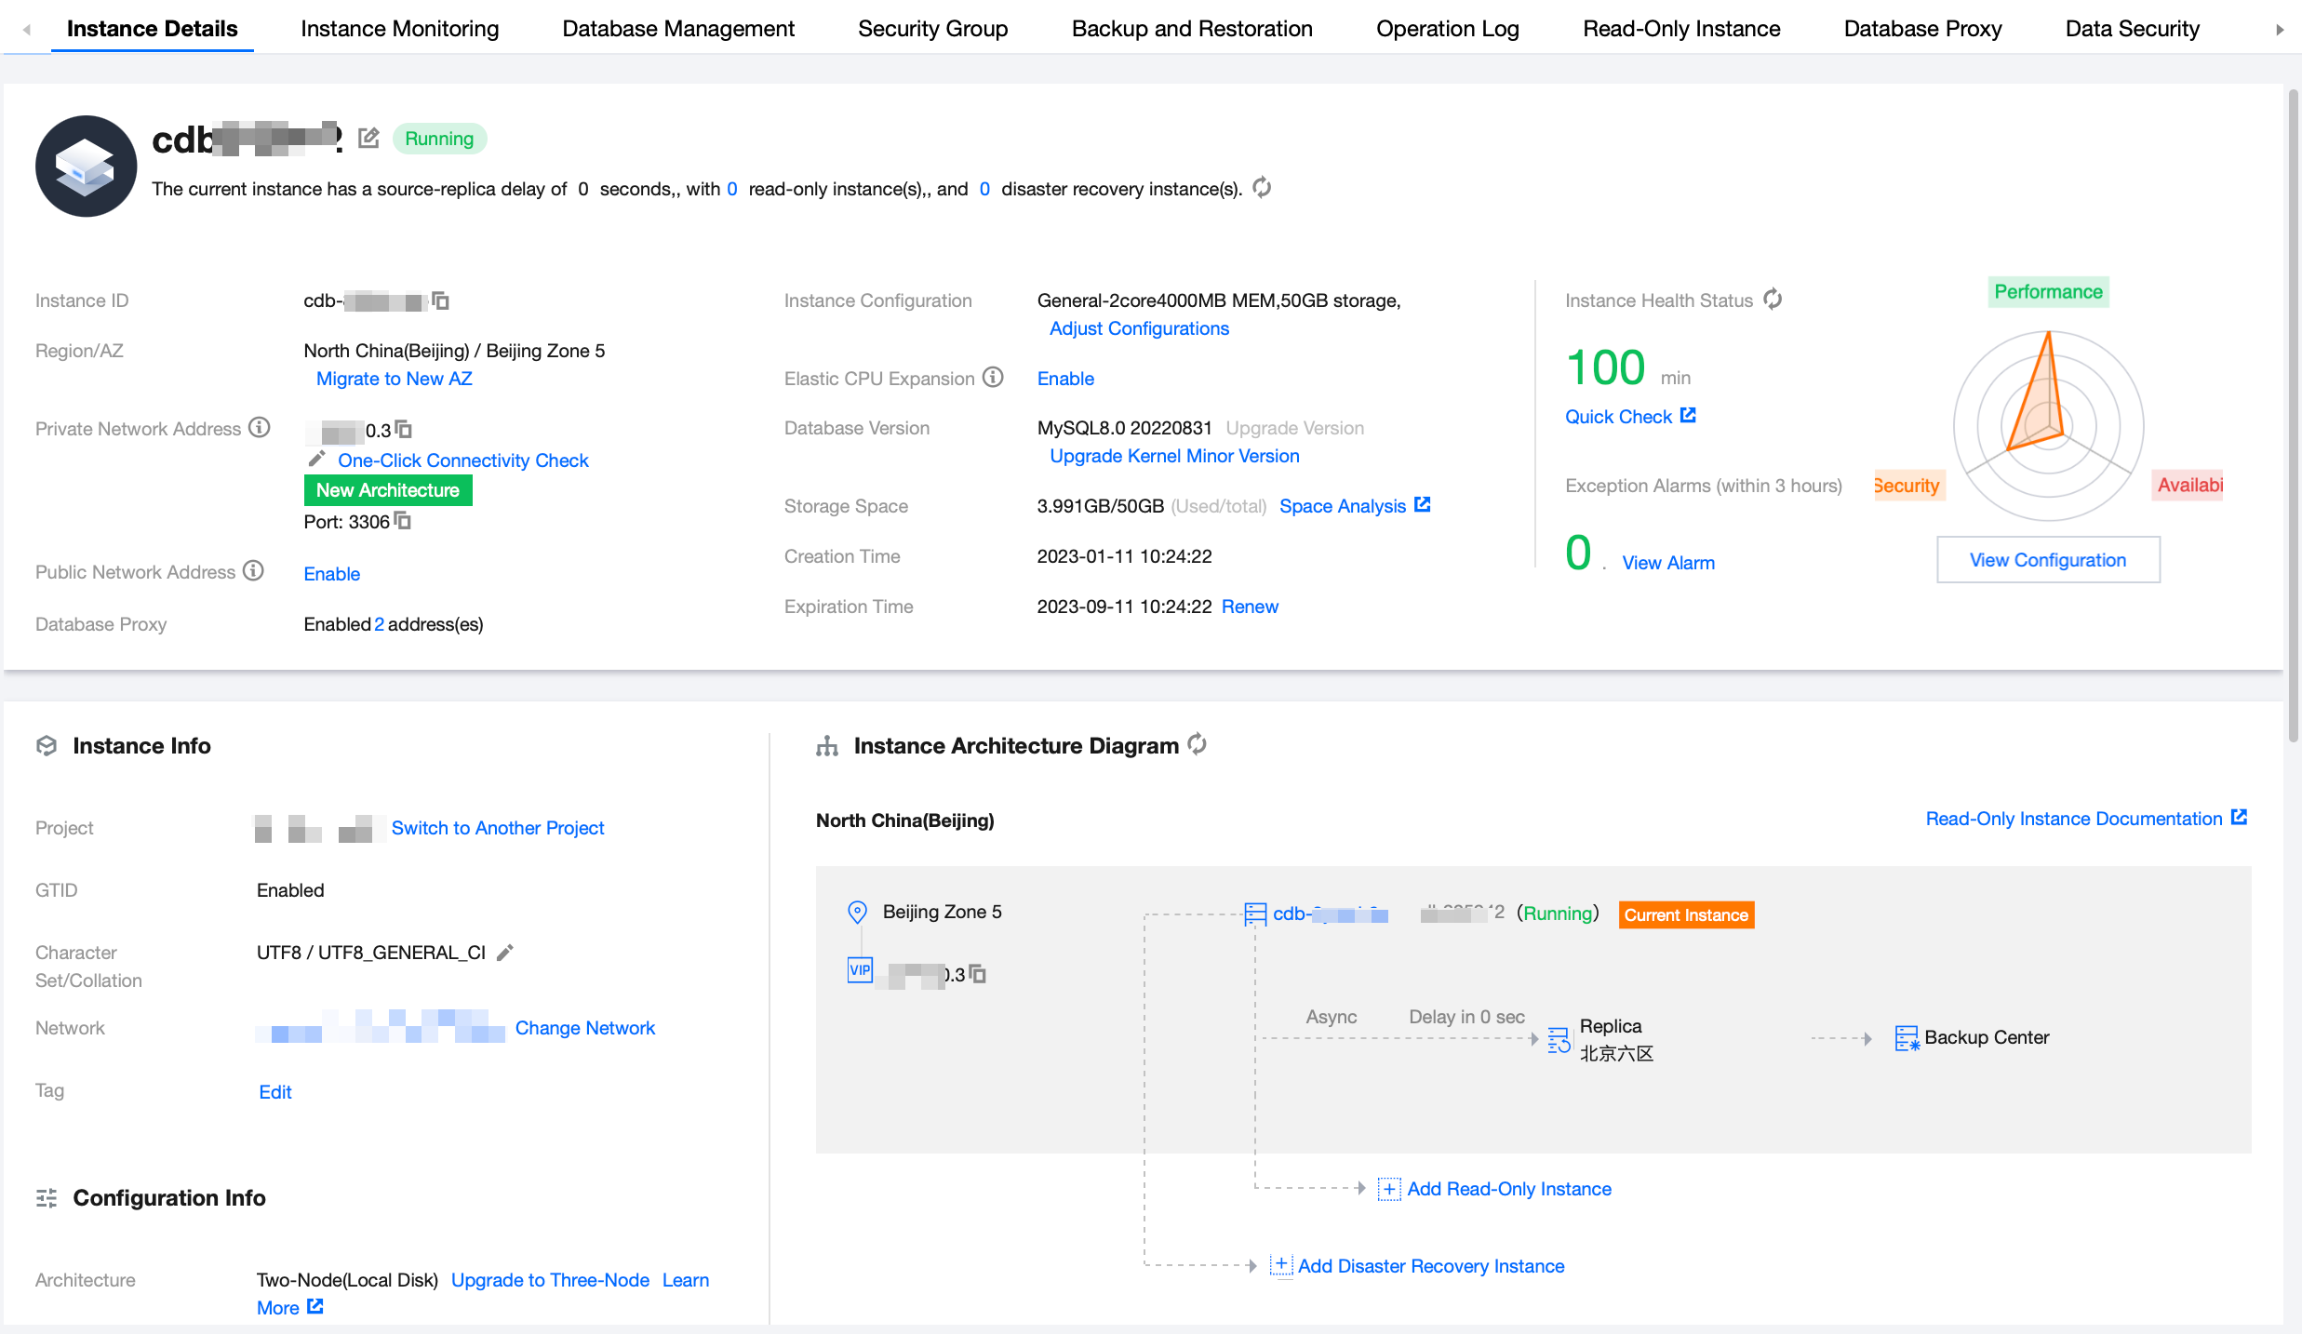Copy the Instance ID with copy icon
This screenshot has width=2302, height=1334.
441,300
